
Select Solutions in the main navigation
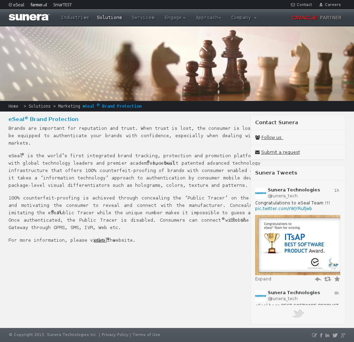click(109, 18)
